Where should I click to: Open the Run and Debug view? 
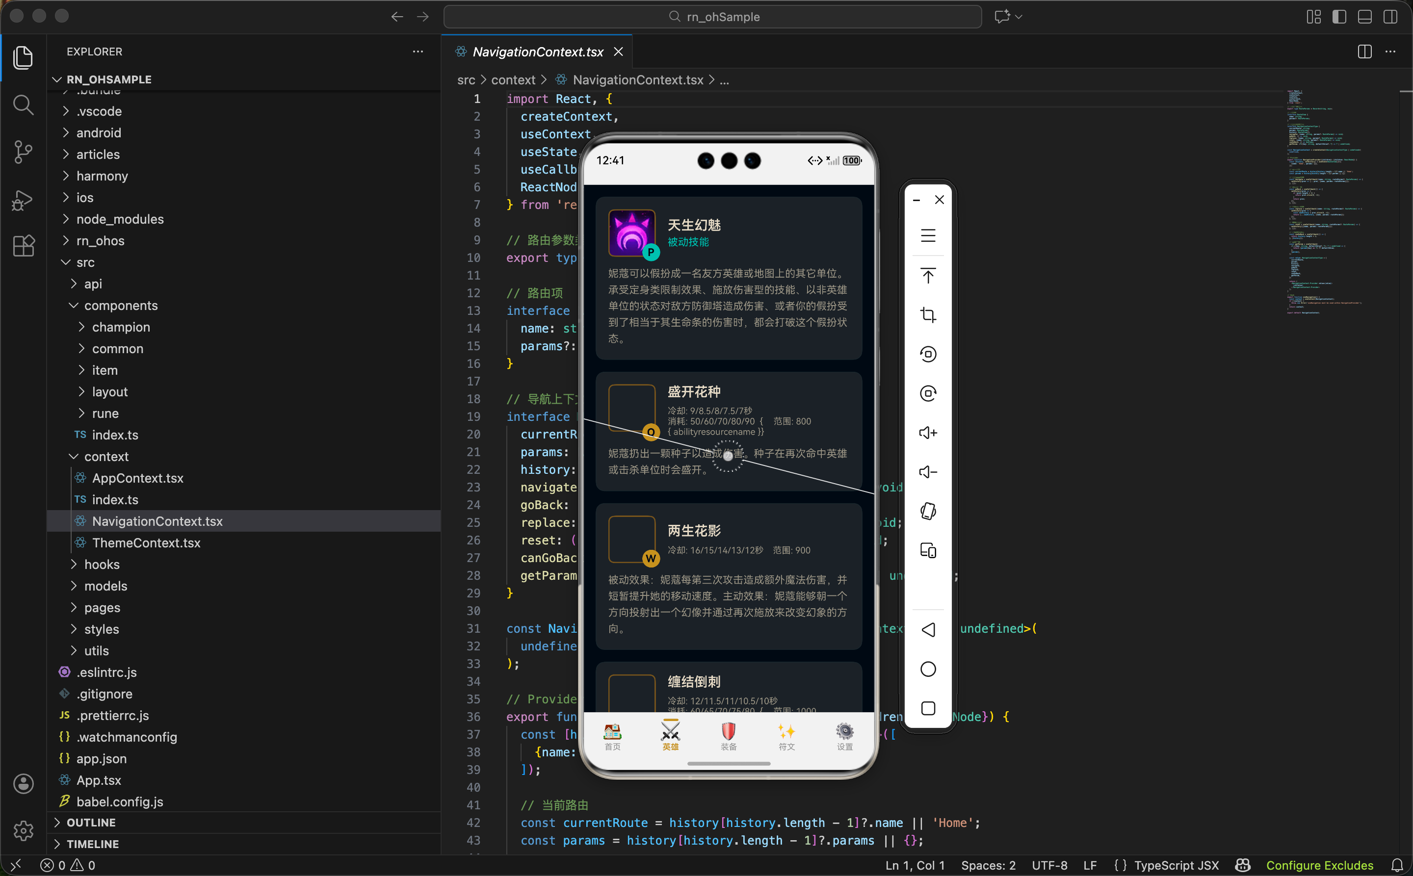pos(23,200)
